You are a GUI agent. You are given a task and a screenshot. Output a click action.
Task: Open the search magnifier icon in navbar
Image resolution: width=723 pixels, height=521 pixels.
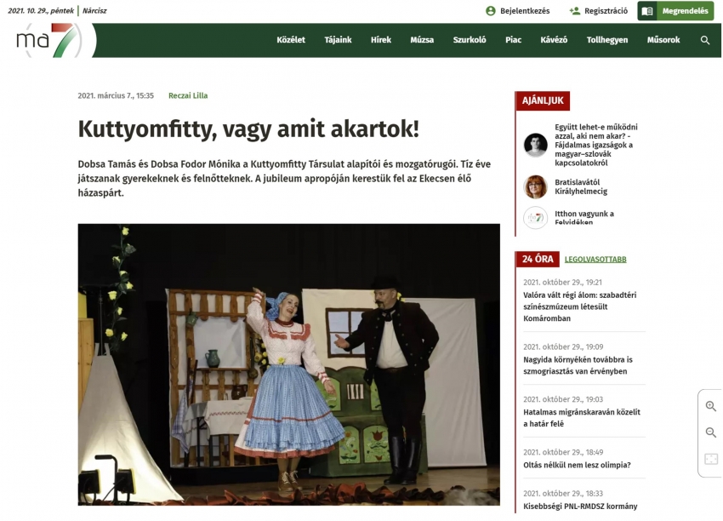point(705,40)
